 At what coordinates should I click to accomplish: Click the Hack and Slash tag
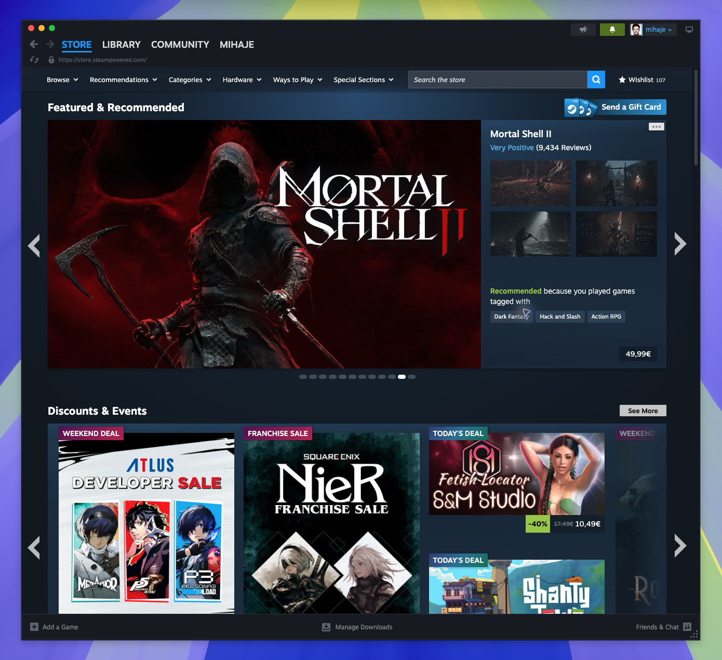tap(560, 316)
